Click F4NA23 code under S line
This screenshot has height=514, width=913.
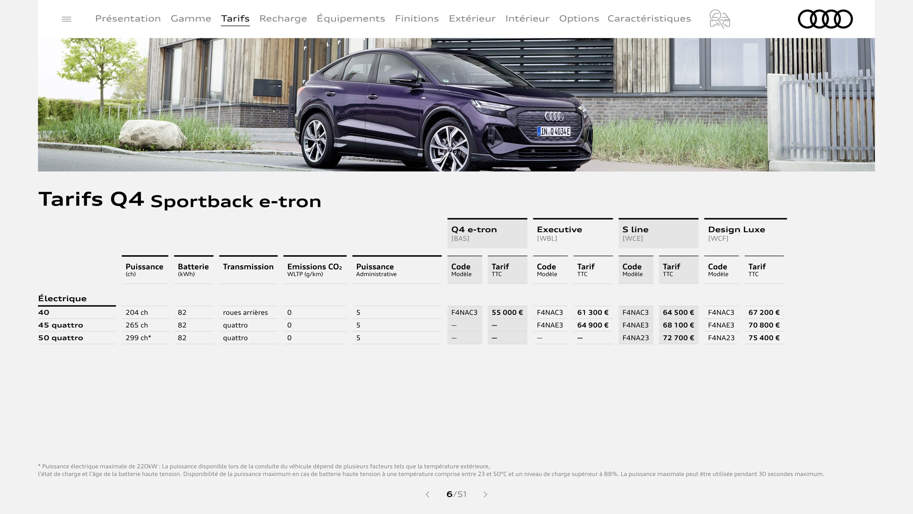tap(636, 338)
